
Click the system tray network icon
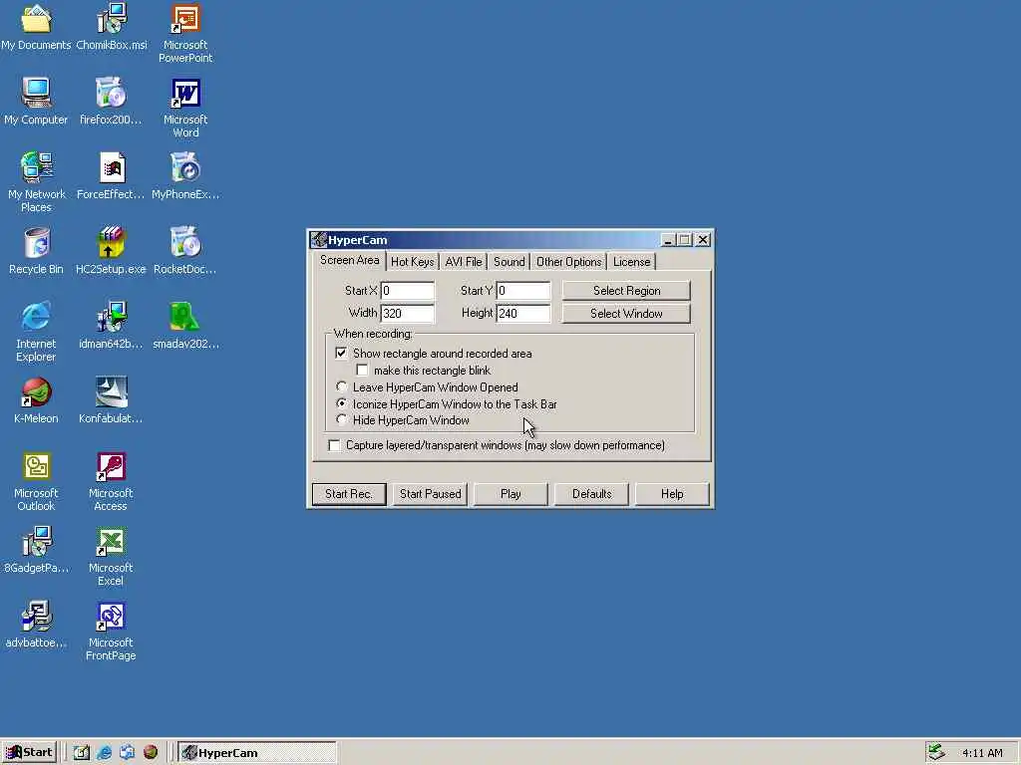coord(936,753)
